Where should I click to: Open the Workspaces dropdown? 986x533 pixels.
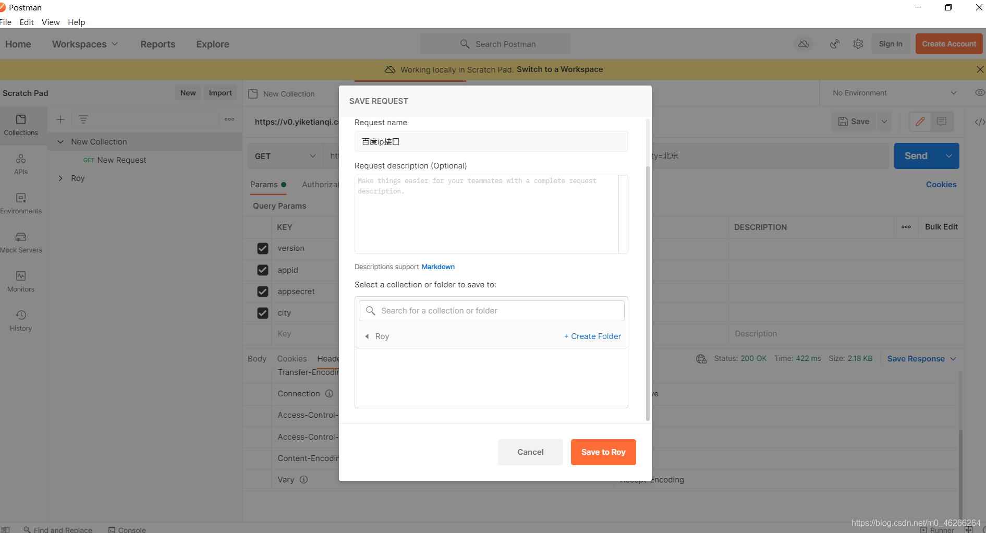click(x=85, y=44)
